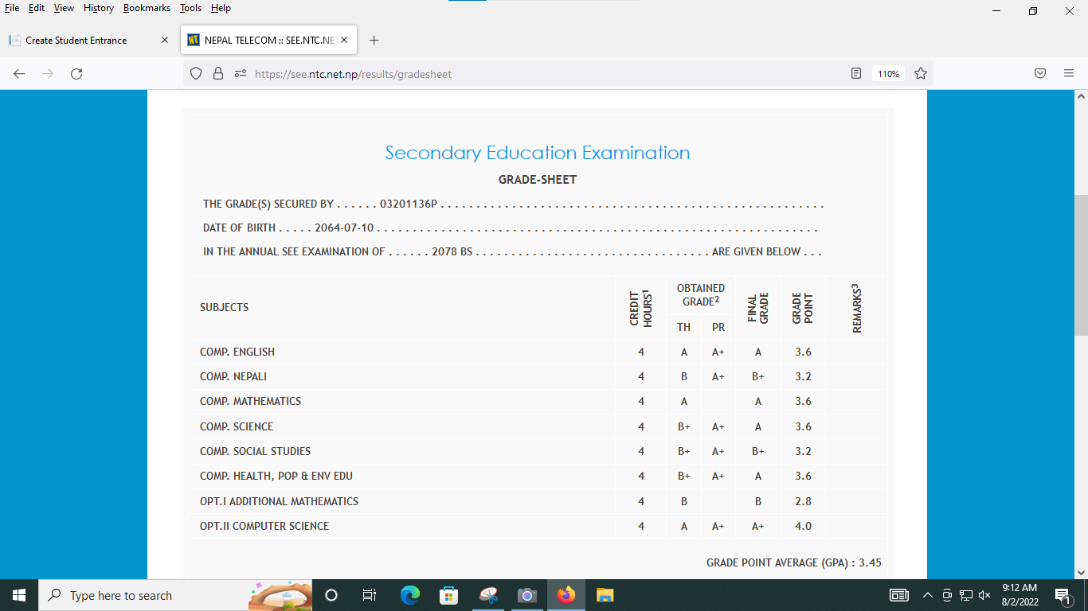Open File Explorer from the taskbar
This screenshot has height=611, width=1088.
coord(605,595)
